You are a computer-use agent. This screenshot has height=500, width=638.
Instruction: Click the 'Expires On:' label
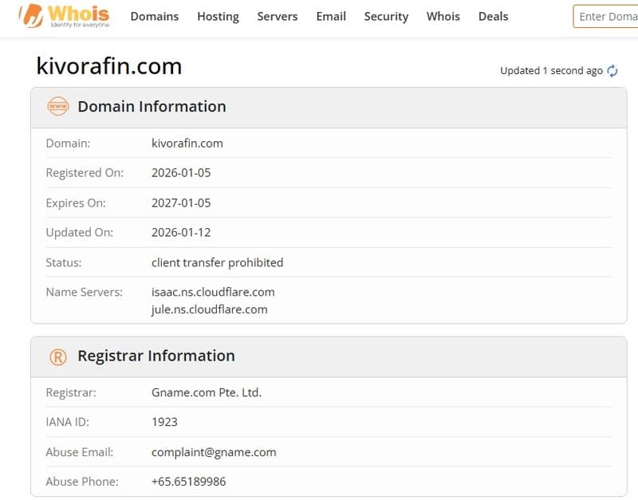click(76, 203)
